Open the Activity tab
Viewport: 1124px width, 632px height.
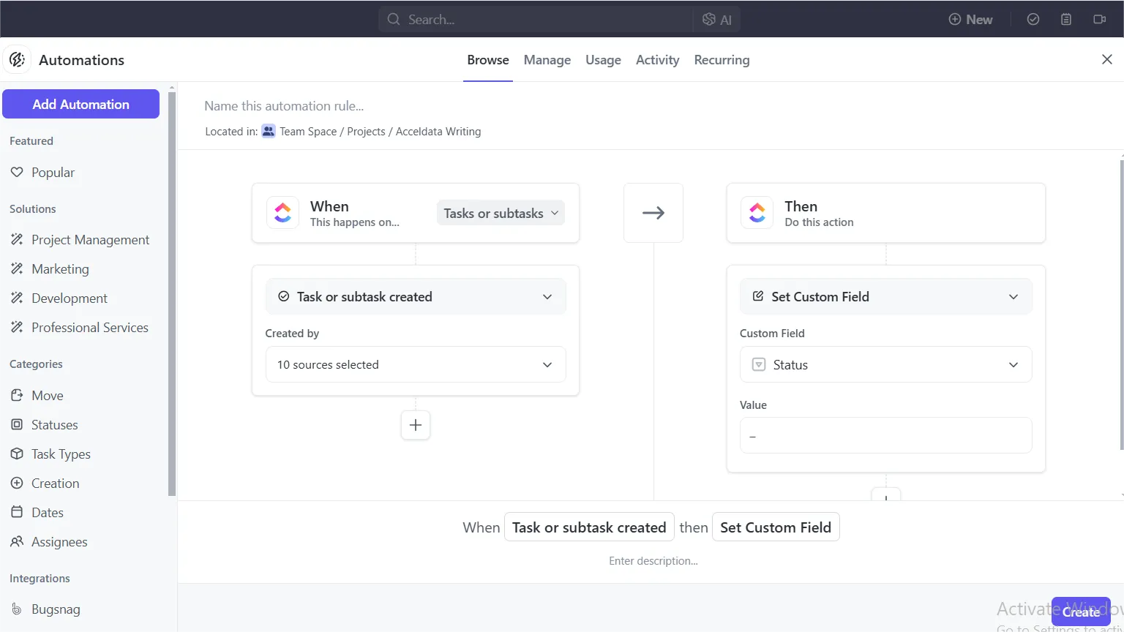click(x=657, y=60)
